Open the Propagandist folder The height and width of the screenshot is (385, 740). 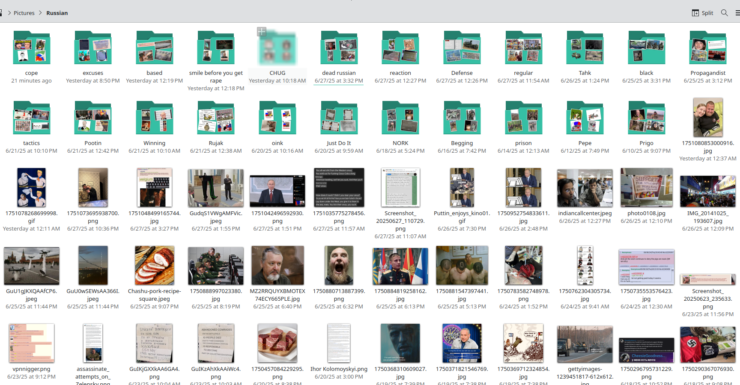point(708,47)
